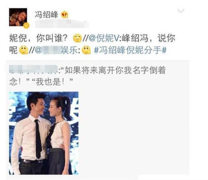Click the shushing emoji after 你叫谁
Viewport: 208px width, 180px height.
(x=78, y=38)
